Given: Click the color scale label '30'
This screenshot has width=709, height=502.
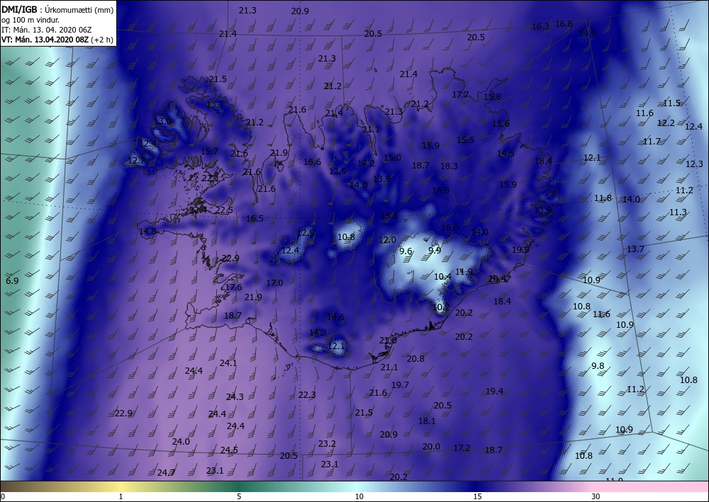Looking at the screenshot, I should coord(596,496).
